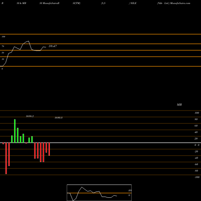This screenshot has width=201, height=201.
Task: Click the -100 label on MR axis
Action: pyautogui.click(x=197, y=177)
